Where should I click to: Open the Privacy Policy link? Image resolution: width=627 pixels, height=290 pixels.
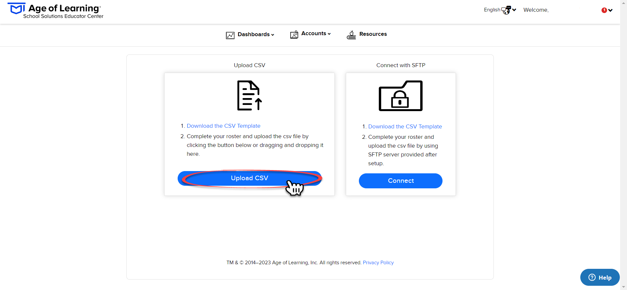click(x=378, y=263)
